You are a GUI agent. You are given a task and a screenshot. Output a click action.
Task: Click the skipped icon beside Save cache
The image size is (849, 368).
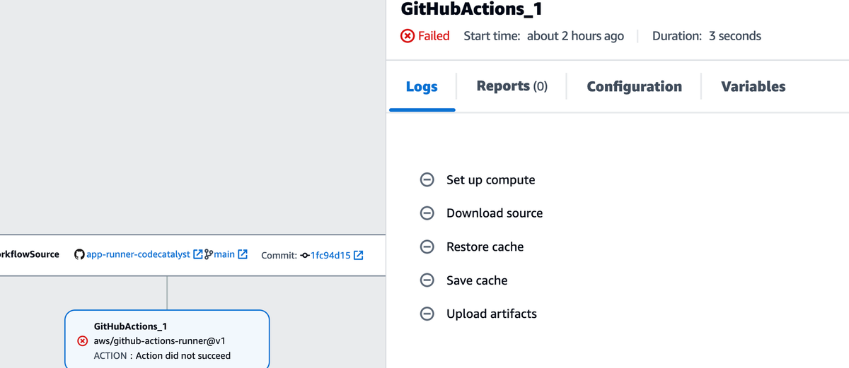coord(427,280)
